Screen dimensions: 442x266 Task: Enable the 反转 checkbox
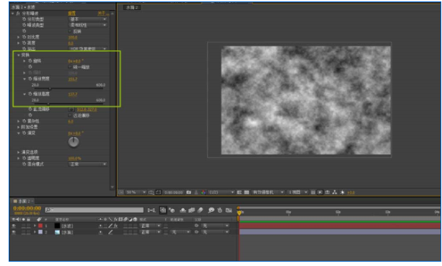coord(70,31)
